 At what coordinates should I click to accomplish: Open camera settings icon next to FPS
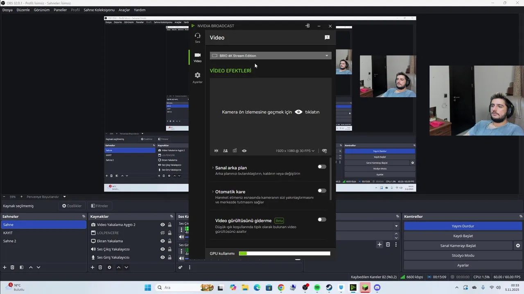tap(324, 151)
